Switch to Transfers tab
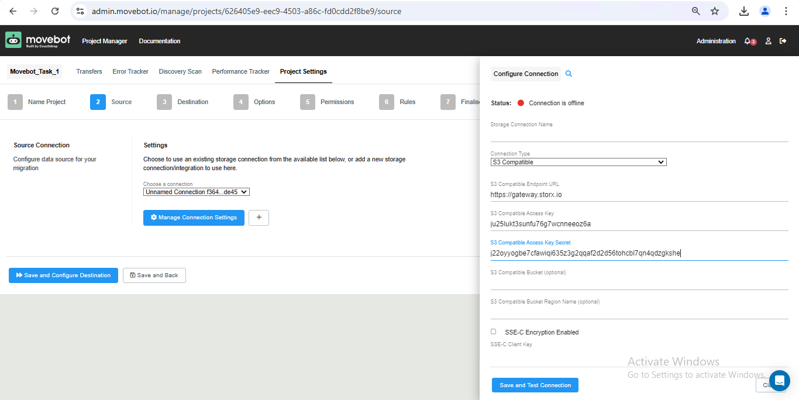The image size is (799, 400). (89, 71)
